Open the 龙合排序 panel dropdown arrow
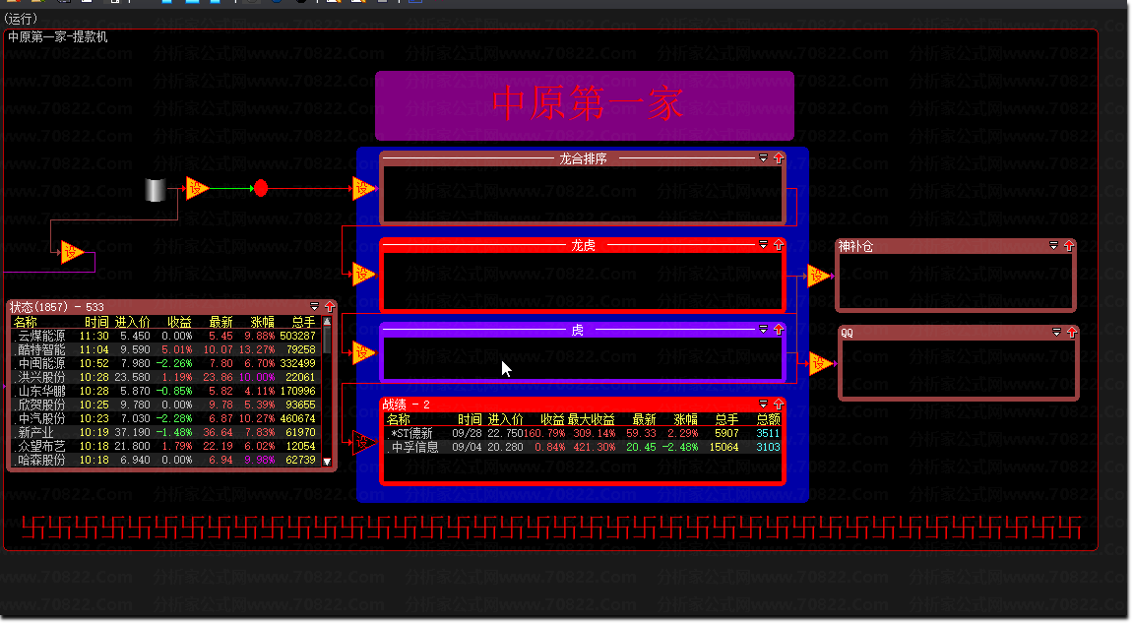 763,157
